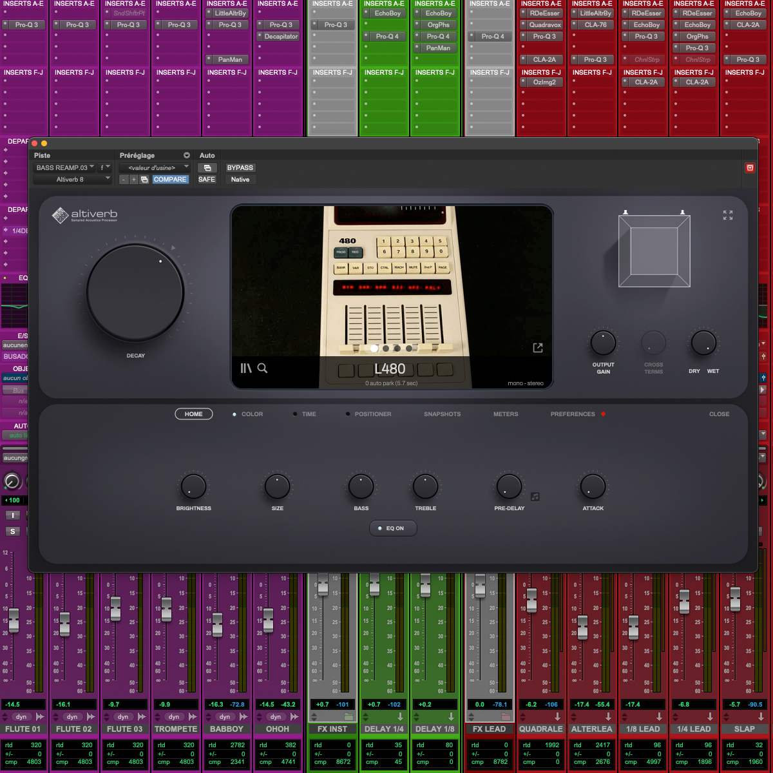Viewport: 773px width, 773px height.
Task: Click the 3D speaker positioner cube
Action: coord(654,251)
